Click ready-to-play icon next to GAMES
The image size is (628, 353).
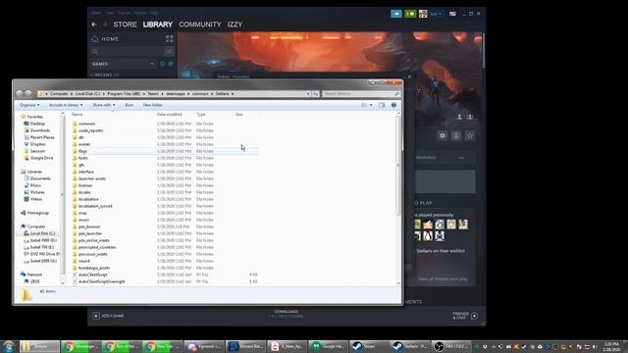(171, 64)
